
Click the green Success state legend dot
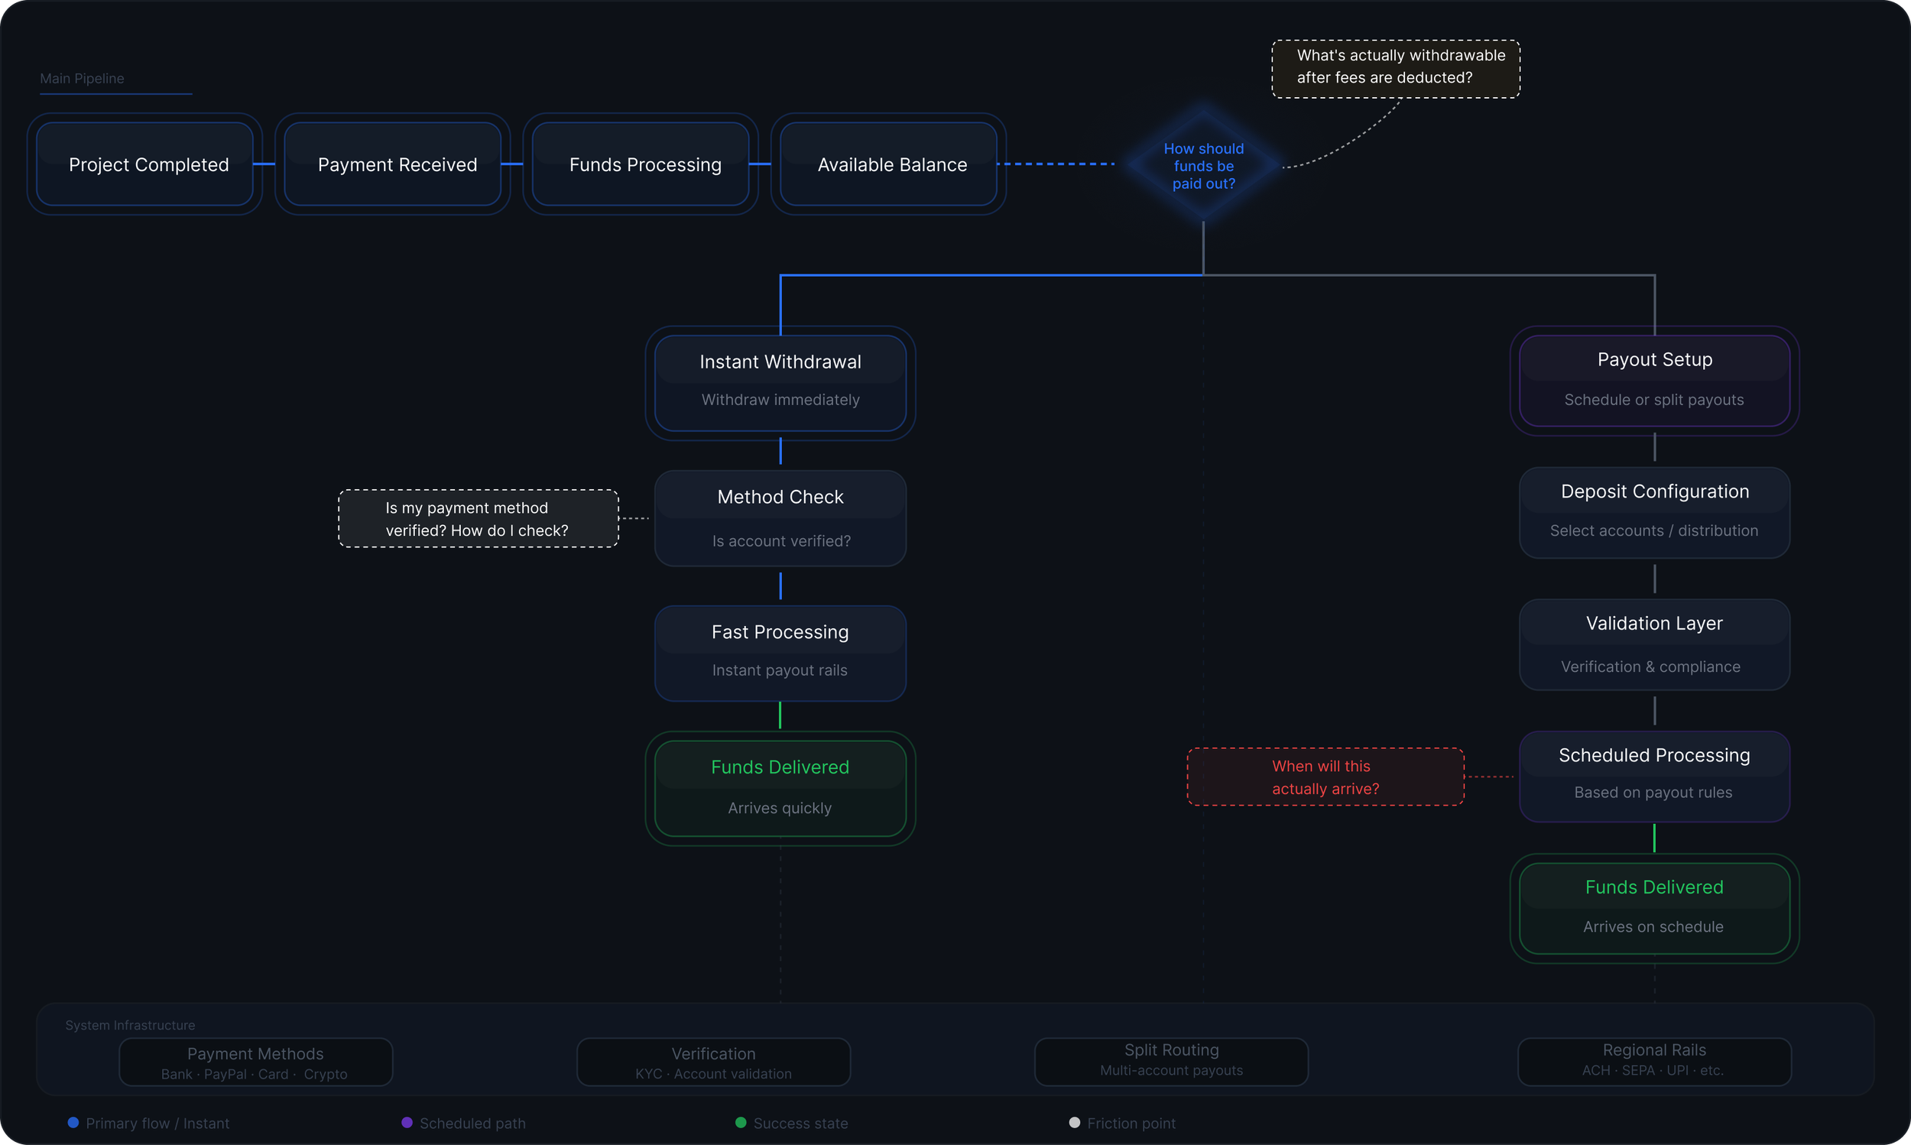[741, 1123]
